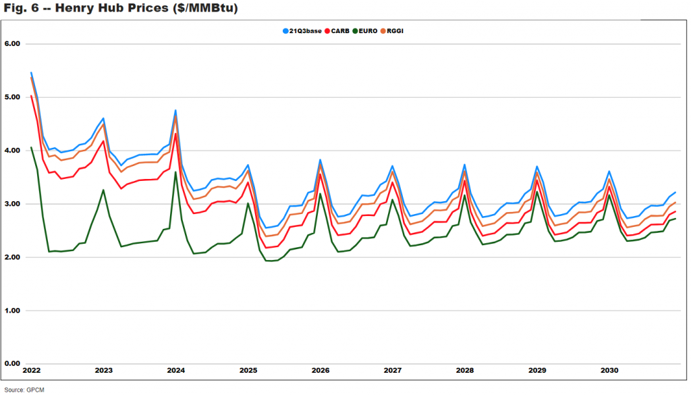This screenshot has width=691, height=395.
Task: Click the 0.00 y-axis label
Action: pyautogui.click(x=12, y=364)
